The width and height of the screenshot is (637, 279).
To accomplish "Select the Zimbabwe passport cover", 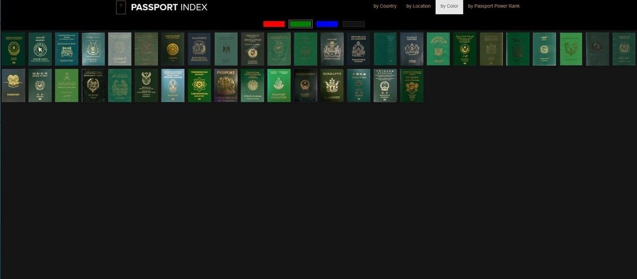I will coord(332,85).
